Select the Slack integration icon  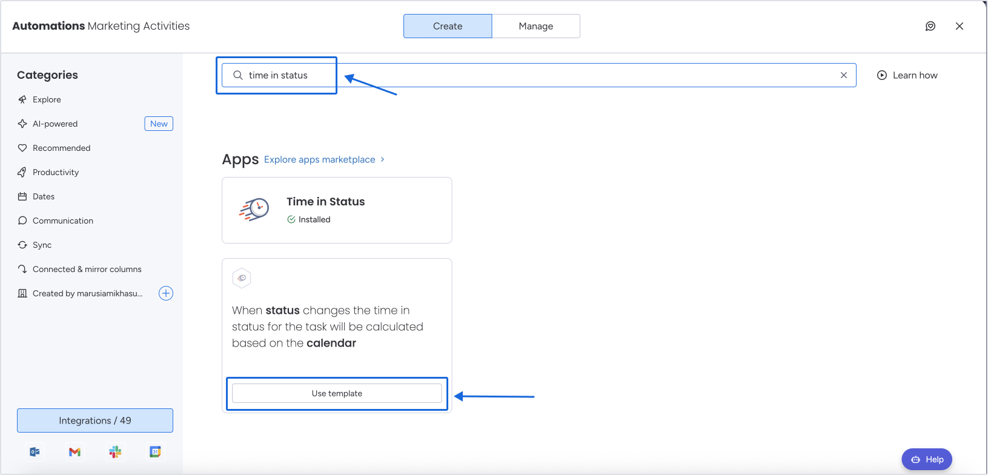[x=115, y=452]
